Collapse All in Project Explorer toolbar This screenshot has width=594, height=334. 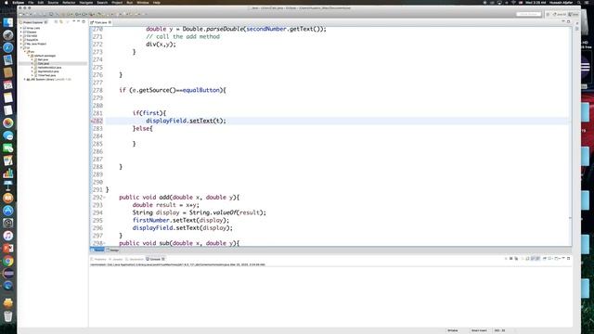pos(56,22)
